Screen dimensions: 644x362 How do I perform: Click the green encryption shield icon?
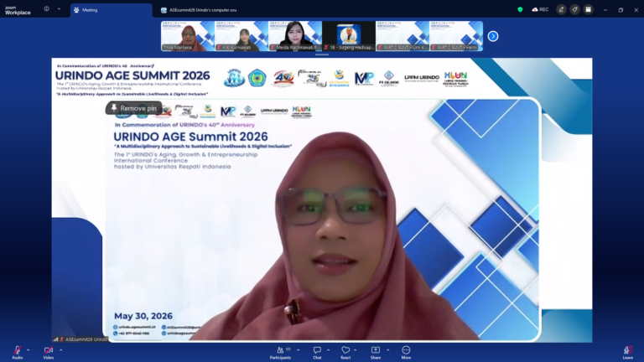pos(520,9)
